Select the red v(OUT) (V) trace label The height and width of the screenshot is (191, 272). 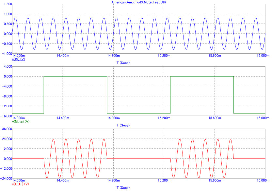pyautogui.click(x=21, y=184)
